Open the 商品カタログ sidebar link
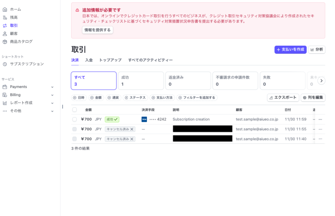This screenshot has height=216, width=335. point(21,42)
